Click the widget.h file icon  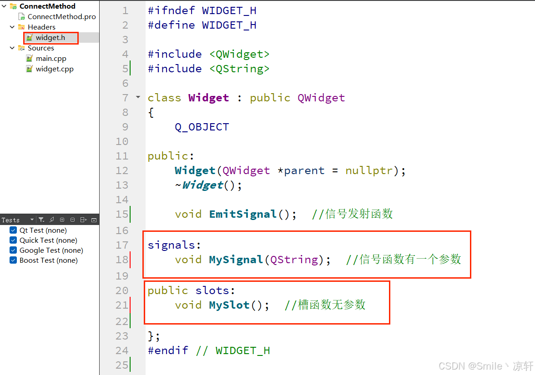tap(30, 37)
